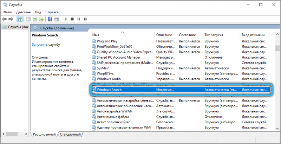Open the Справка menu
281x144 pixels.
point(52,12)
